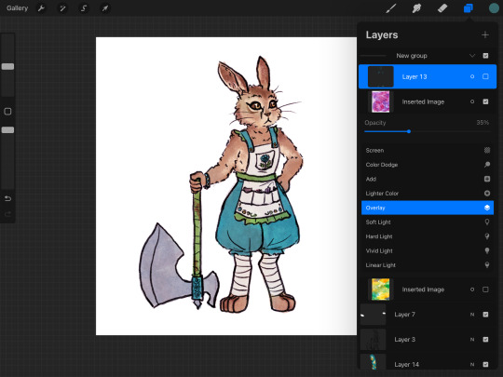Image resolution: width=503 pixels, height=377 pixels.
Task: Add a new layer with plus icon
Action: coord(485,34)
